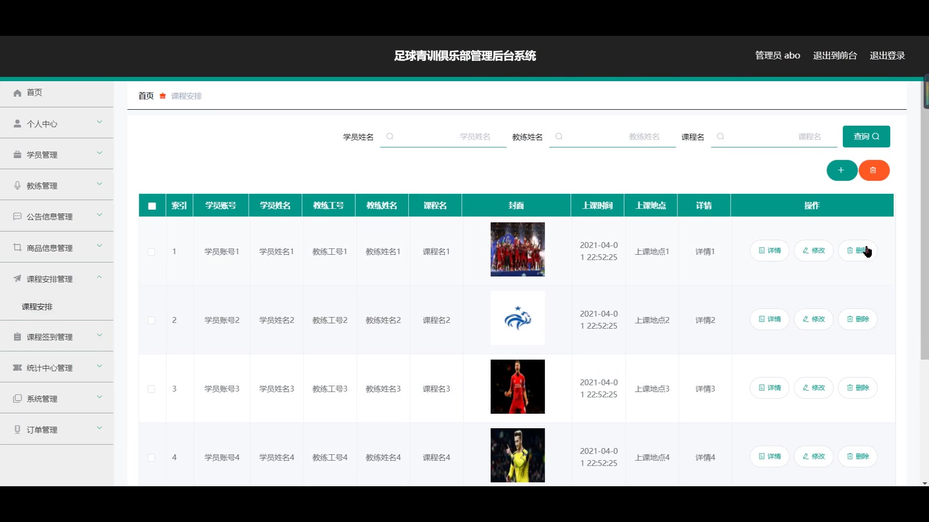Toggle the select-all checkbox in table header
Viewport: 929px width, 522px height.
152,206
